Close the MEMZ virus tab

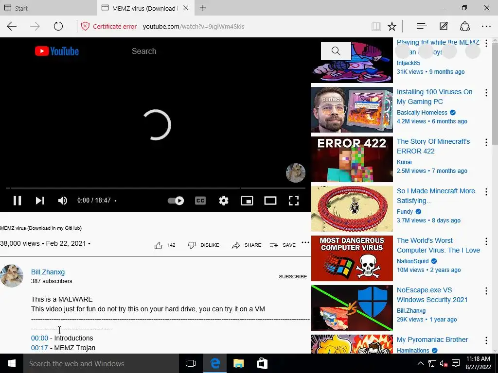tap(186, 8)
